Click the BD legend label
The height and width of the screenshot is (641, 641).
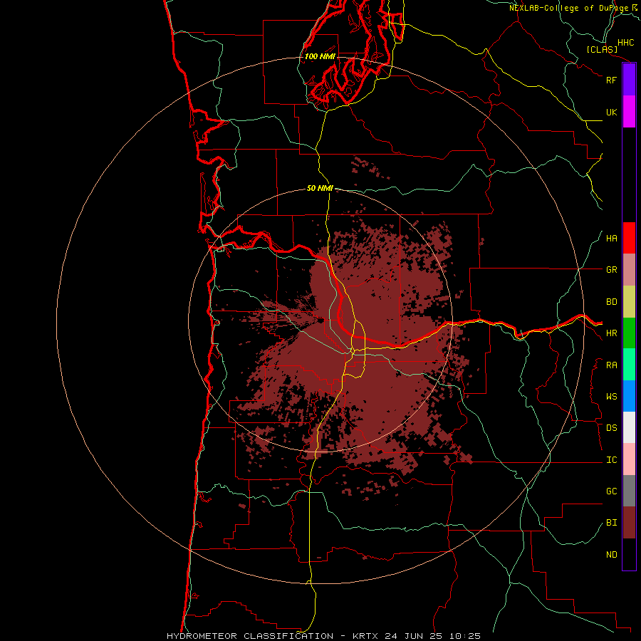click(x=611, y=302)
